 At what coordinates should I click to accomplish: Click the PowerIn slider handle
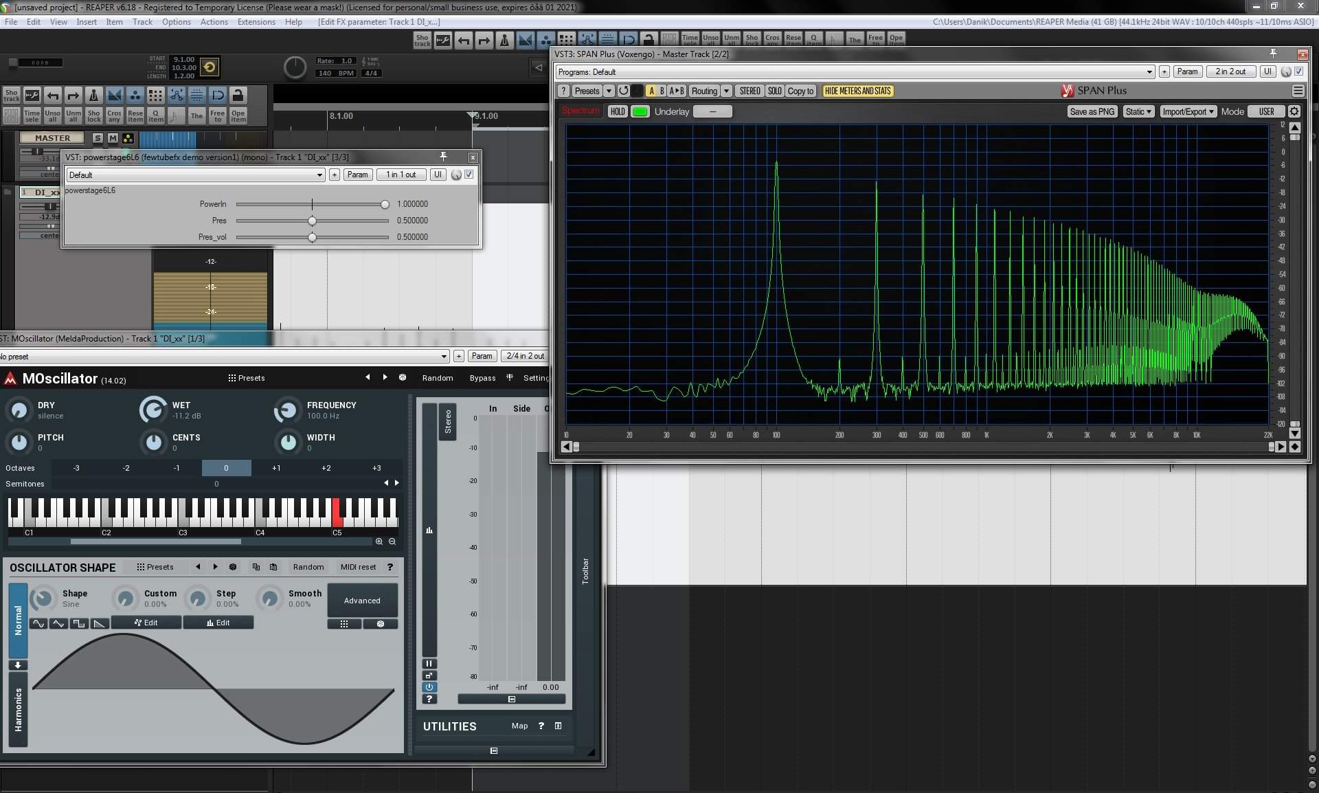[385, 204]
